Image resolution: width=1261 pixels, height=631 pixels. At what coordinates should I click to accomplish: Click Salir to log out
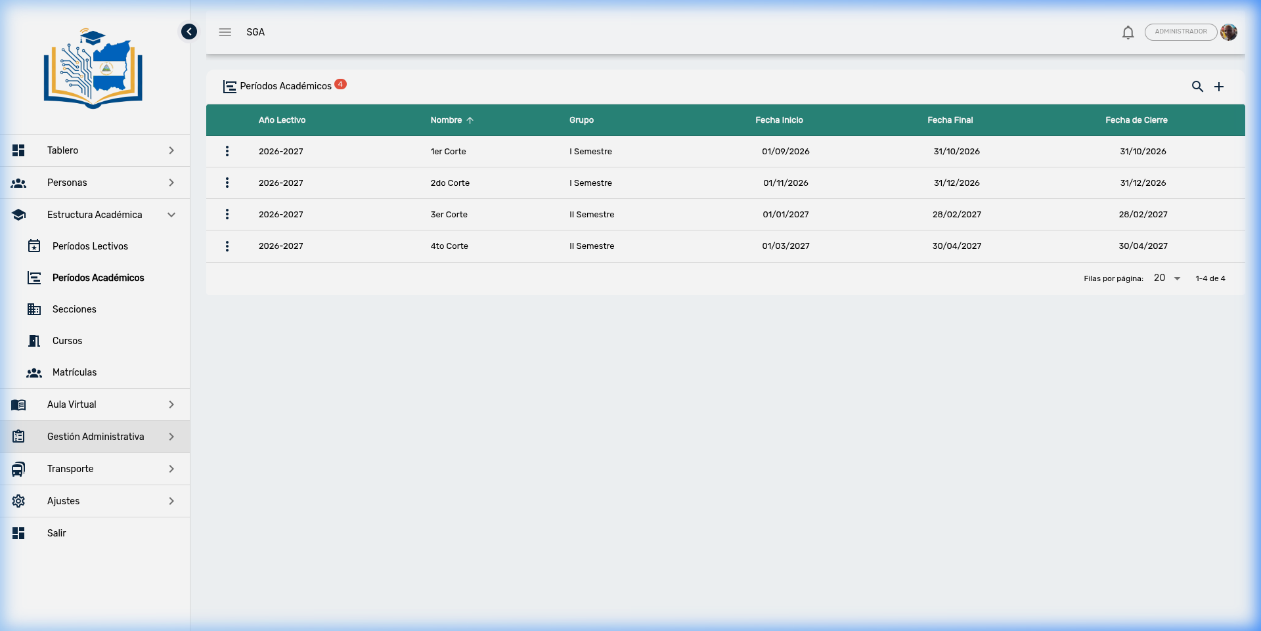56,533
